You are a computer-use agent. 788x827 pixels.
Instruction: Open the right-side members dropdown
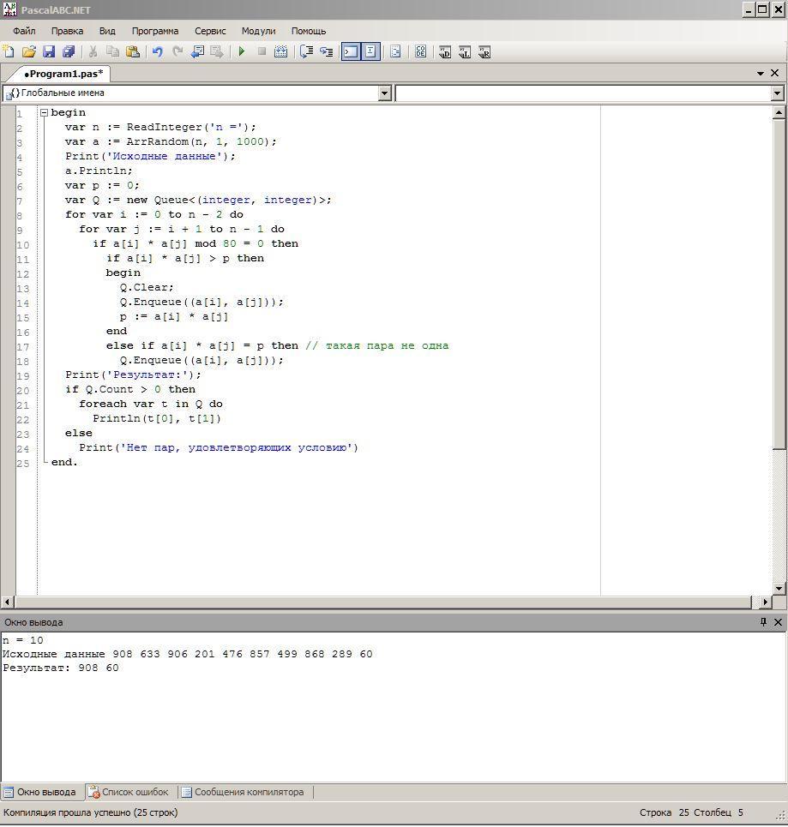point(777,93)
